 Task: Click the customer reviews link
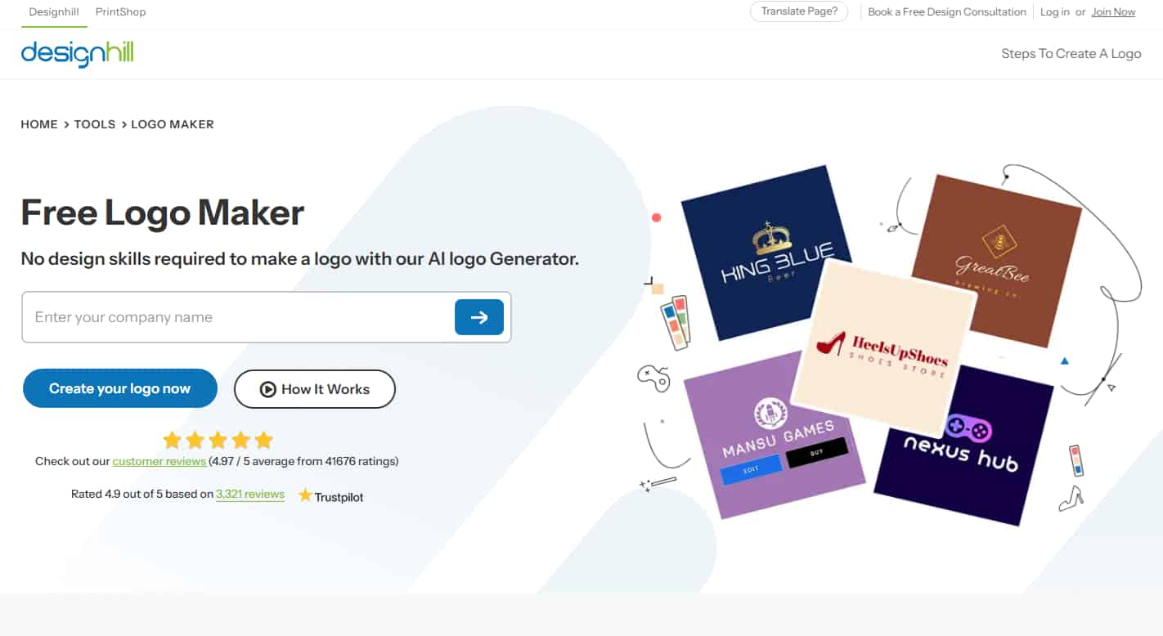(159, 461)
